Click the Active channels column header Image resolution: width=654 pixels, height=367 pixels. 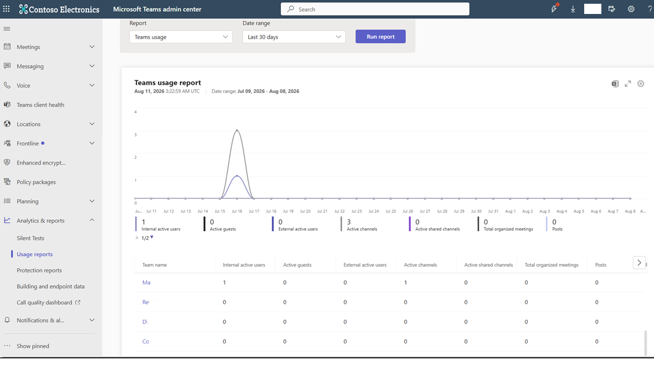coord(420,265)
